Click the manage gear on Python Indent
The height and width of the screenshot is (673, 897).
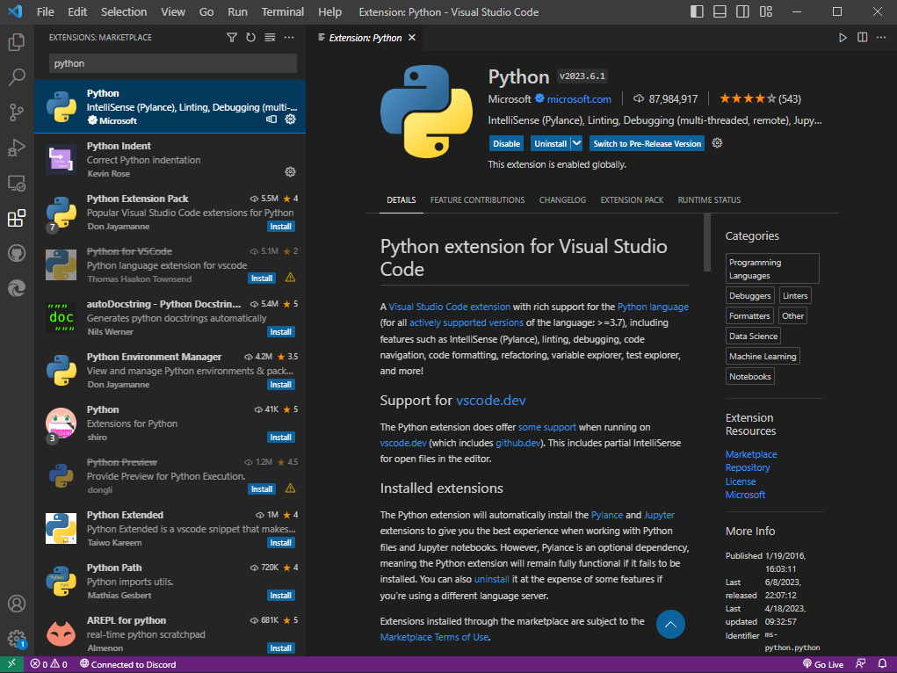(290, 171)
